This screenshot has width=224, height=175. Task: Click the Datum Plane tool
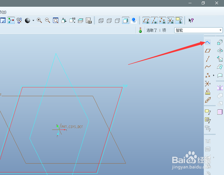[208, 51]
